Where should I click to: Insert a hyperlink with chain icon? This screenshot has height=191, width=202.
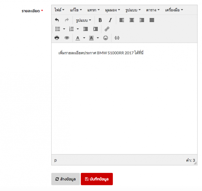point(107,29)
